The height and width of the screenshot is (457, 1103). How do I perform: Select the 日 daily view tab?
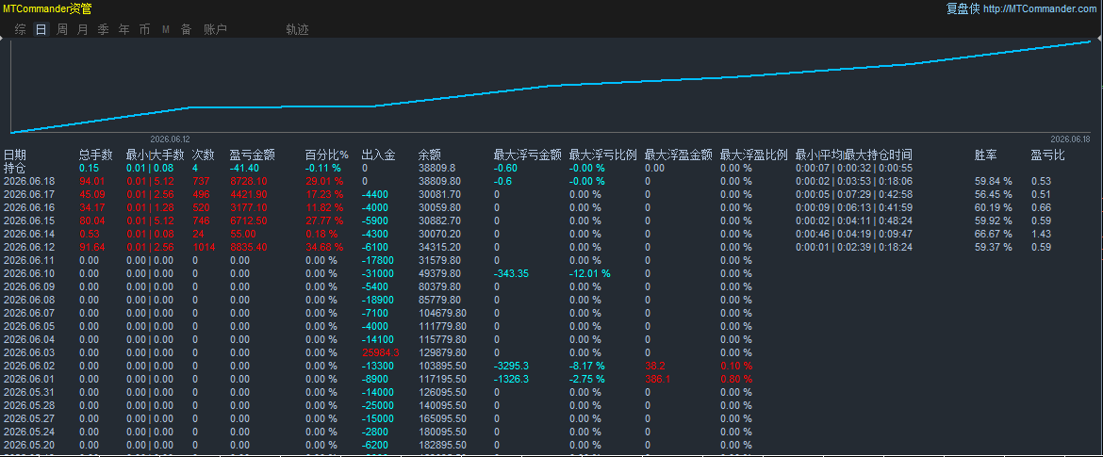(x=41, y=29)
